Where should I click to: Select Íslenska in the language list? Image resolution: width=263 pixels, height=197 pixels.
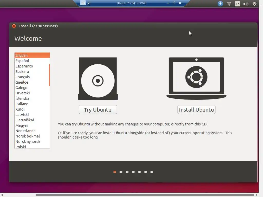[x=32, y=98]
